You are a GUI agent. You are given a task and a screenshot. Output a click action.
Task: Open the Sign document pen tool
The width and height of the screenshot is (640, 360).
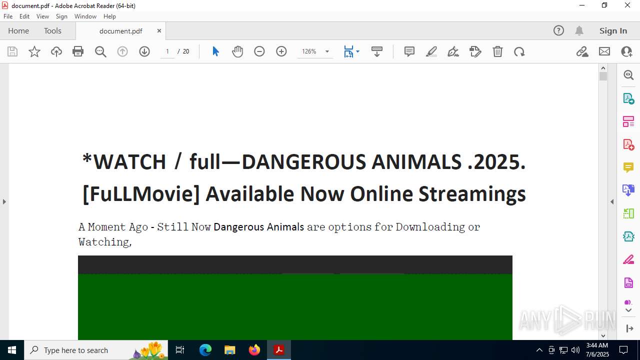click(453, 51)
